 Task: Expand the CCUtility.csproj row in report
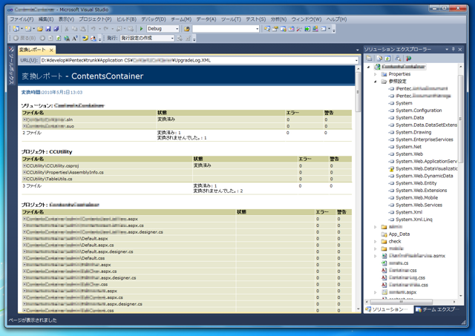[x=24, y=166]
